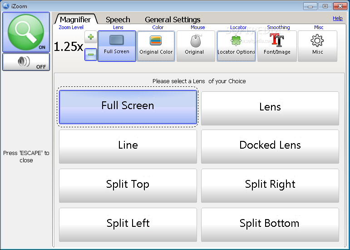
Task: Close the iZoom window
Action: pos(340,6)
